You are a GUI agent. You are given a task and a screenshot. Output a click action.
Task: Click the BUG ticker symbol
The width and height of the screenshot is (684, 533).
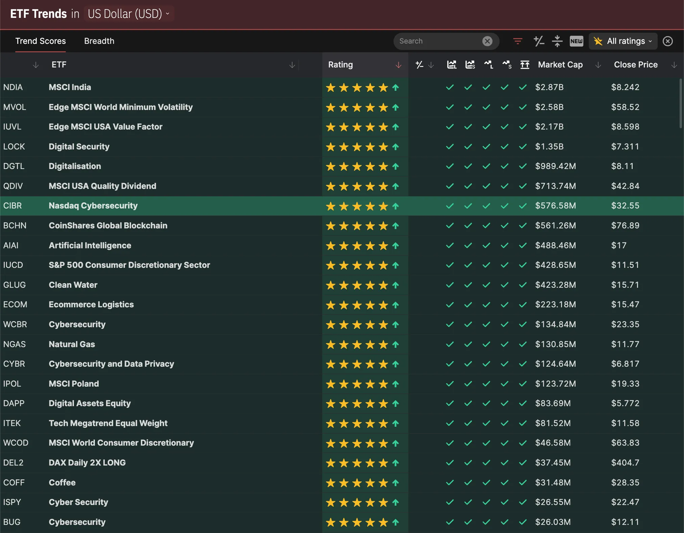[12, 522]
